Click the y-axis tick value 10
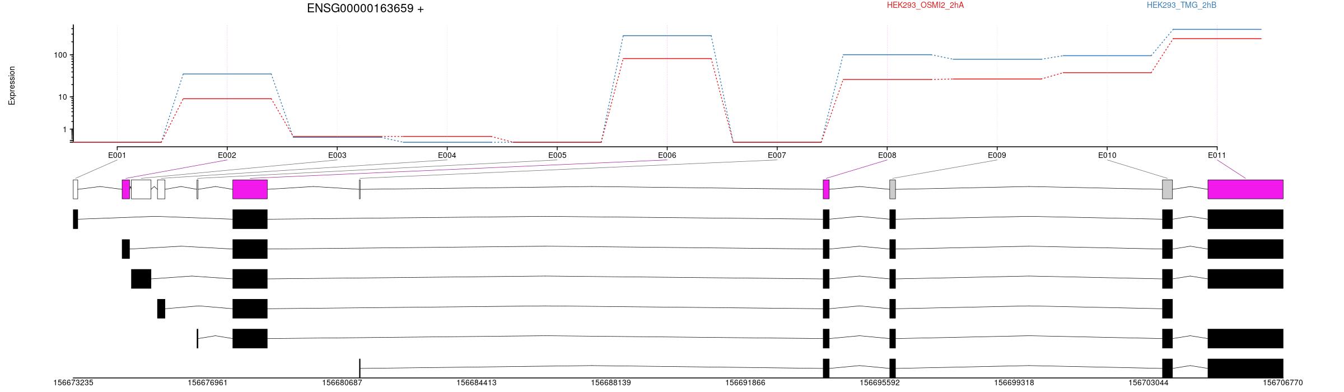The height and width of the screenshot is (392, 1344). 63,97
